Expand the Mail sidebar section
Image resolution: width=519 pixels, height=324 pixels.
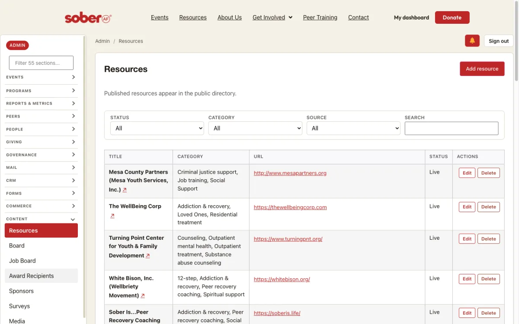pos(41,168)
